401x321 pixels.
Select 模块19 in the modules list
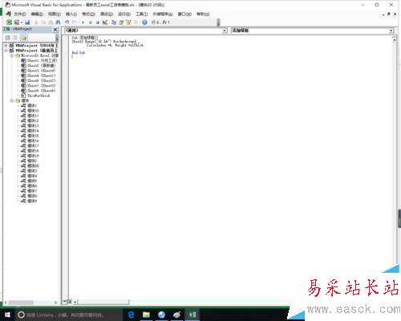(x=30, y=156)
